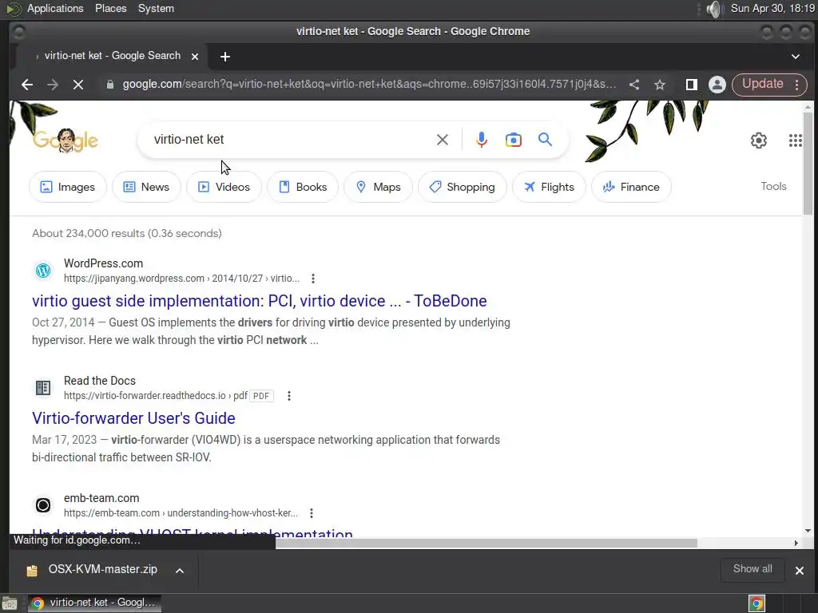Click the right arrow of the horizontal scrollbar

[x=796, y=543]
